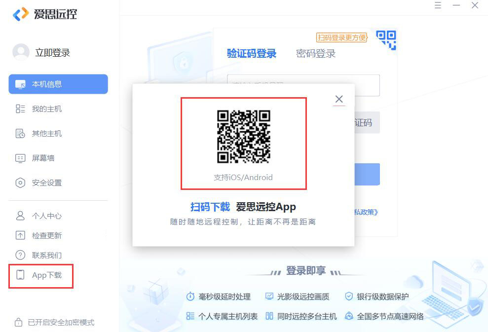Click the 扫码登录更方便 tooltip label
The width and height of the screenshot is (488, 332).
(342, 37)
